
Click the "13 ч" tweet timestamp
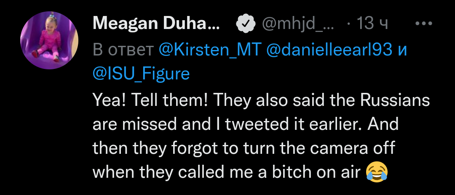pos(372,24)
